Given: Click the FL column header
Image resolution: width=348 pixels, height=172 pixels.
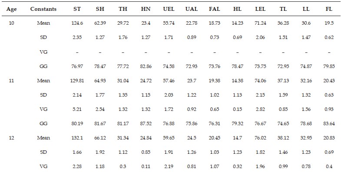Looking at the screenshot, I should coord(329,9).
